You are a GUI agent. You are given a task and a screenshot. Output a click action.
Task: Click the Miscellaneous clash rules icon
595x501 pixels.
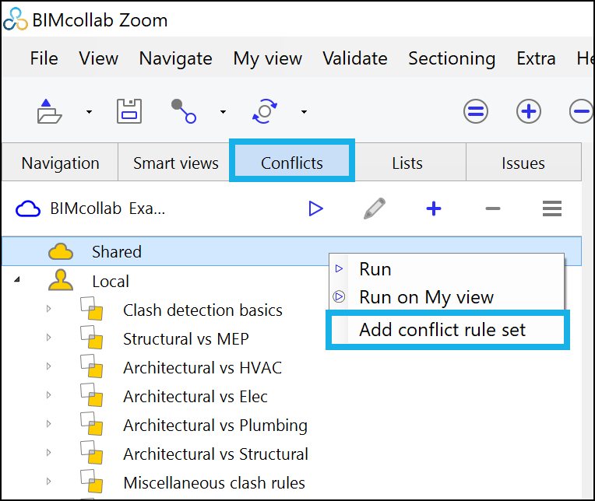(91, 482)
